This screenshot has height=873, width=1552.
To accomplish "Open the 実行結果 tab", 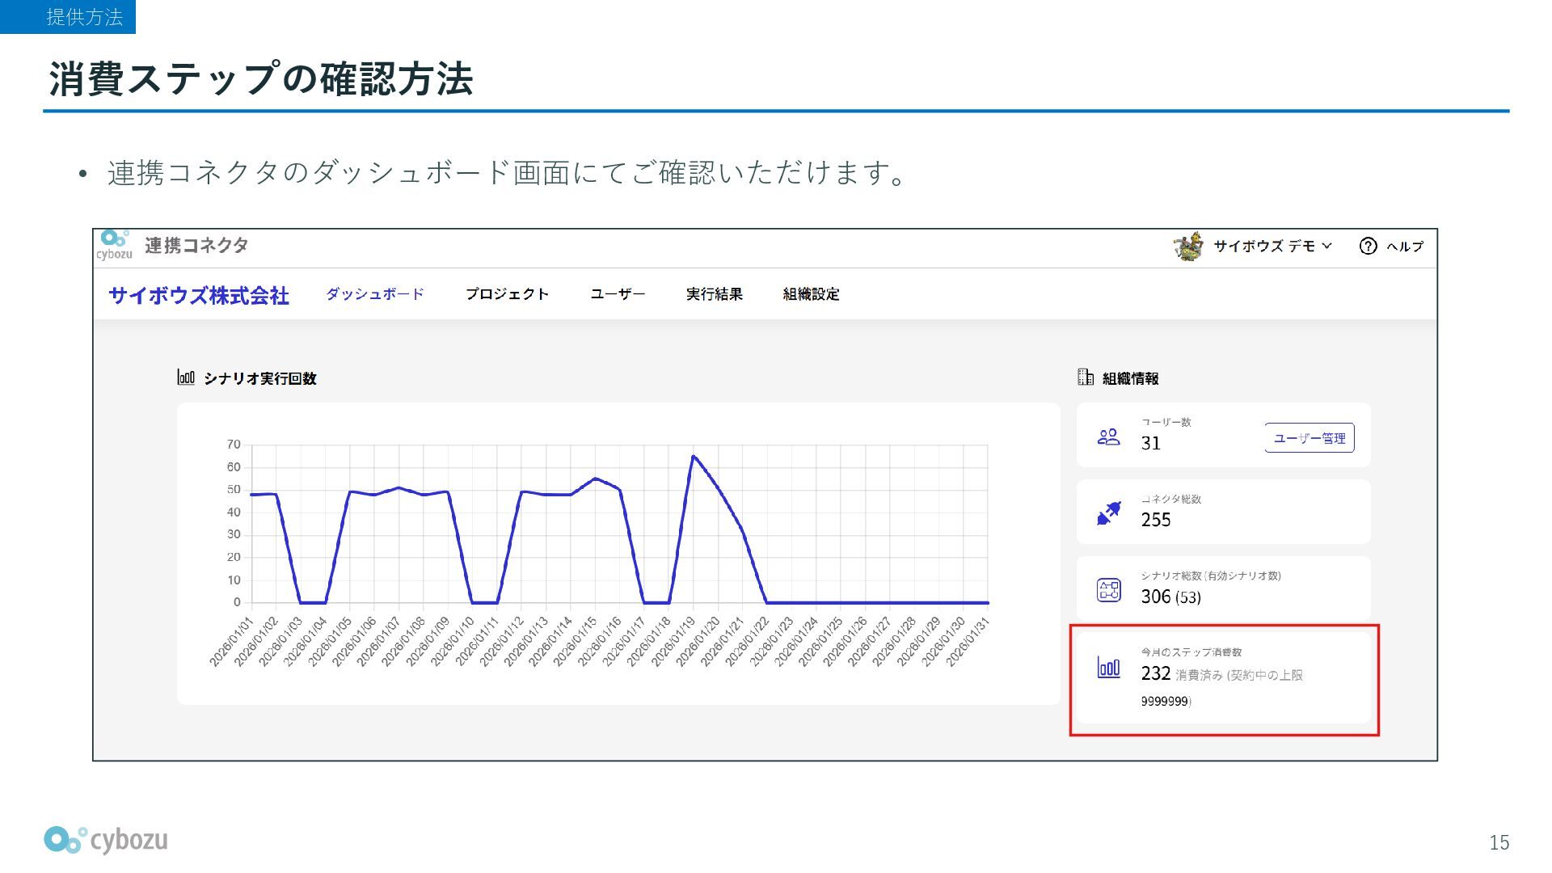I will 714,294.
